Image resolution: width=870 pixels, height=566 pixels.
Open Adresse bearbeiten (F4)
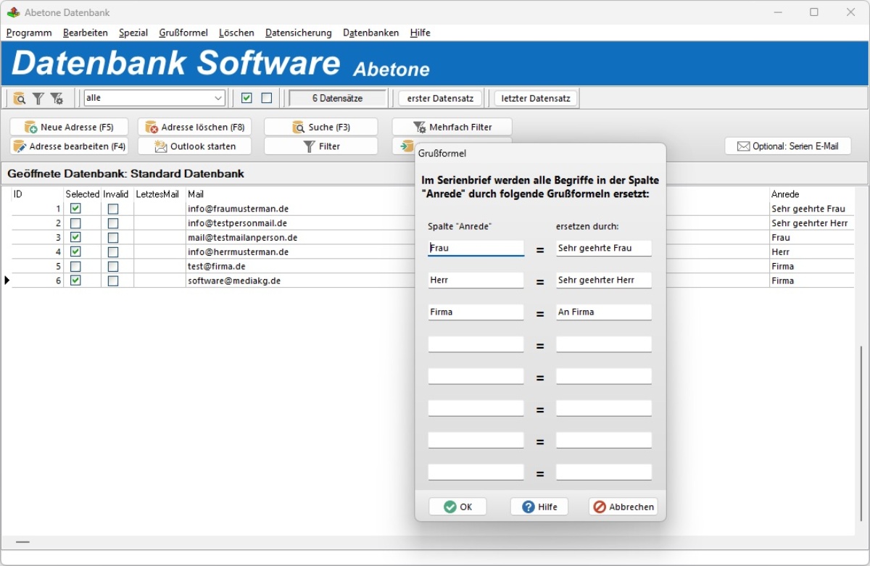pos(69,146)
